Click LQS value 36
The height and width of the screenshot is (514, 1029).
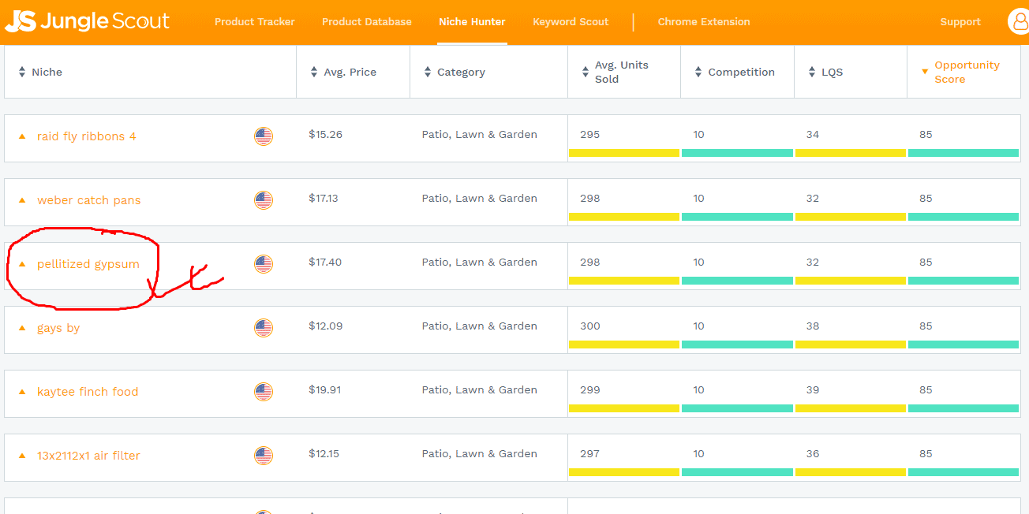coord(813,454)
